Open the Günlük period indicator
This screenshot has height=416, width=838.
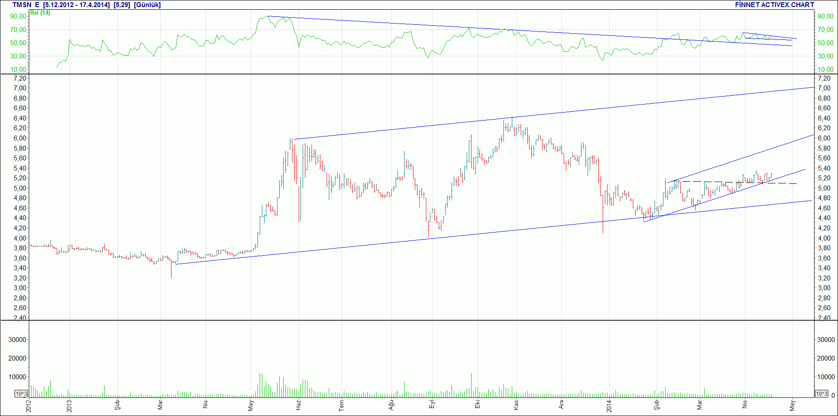pyautogui.click(x=147, y=5)
